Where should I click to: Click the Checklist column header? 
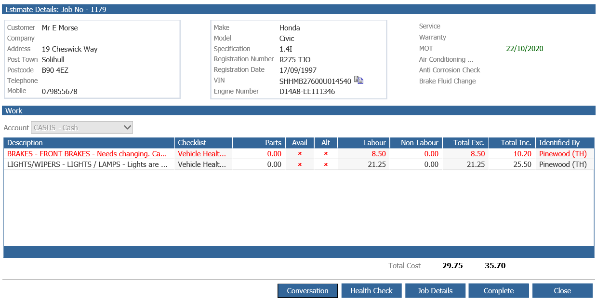(203, 143)
